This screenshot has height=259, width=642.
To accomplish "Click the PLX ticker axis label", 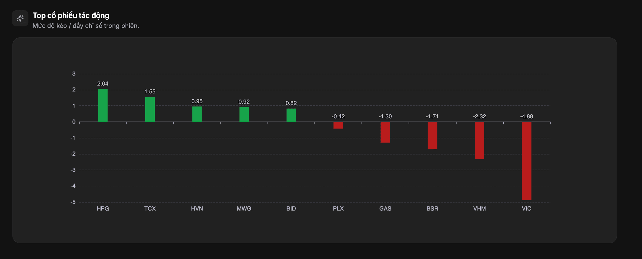I will pos(338,209).
